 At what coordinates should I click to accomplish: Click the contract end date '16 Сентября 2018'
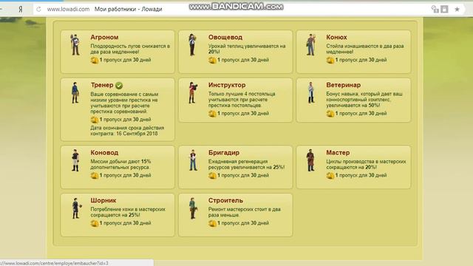[x=137, y=134]
